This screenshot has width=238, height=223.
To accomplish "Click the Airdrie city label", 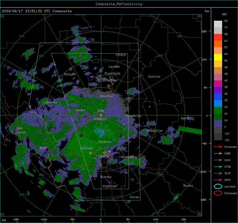I will pyautogui.click(x=104, y=142).
